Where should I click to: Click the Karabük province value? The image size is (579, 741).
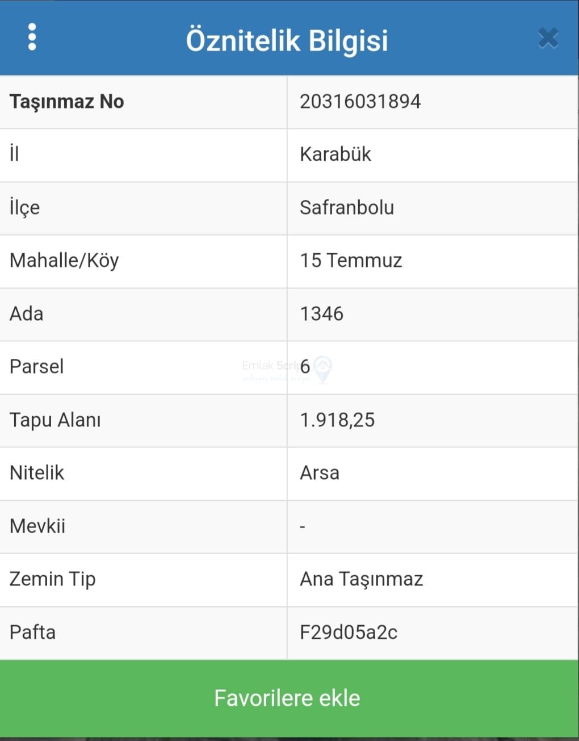(x=335, y=154)
